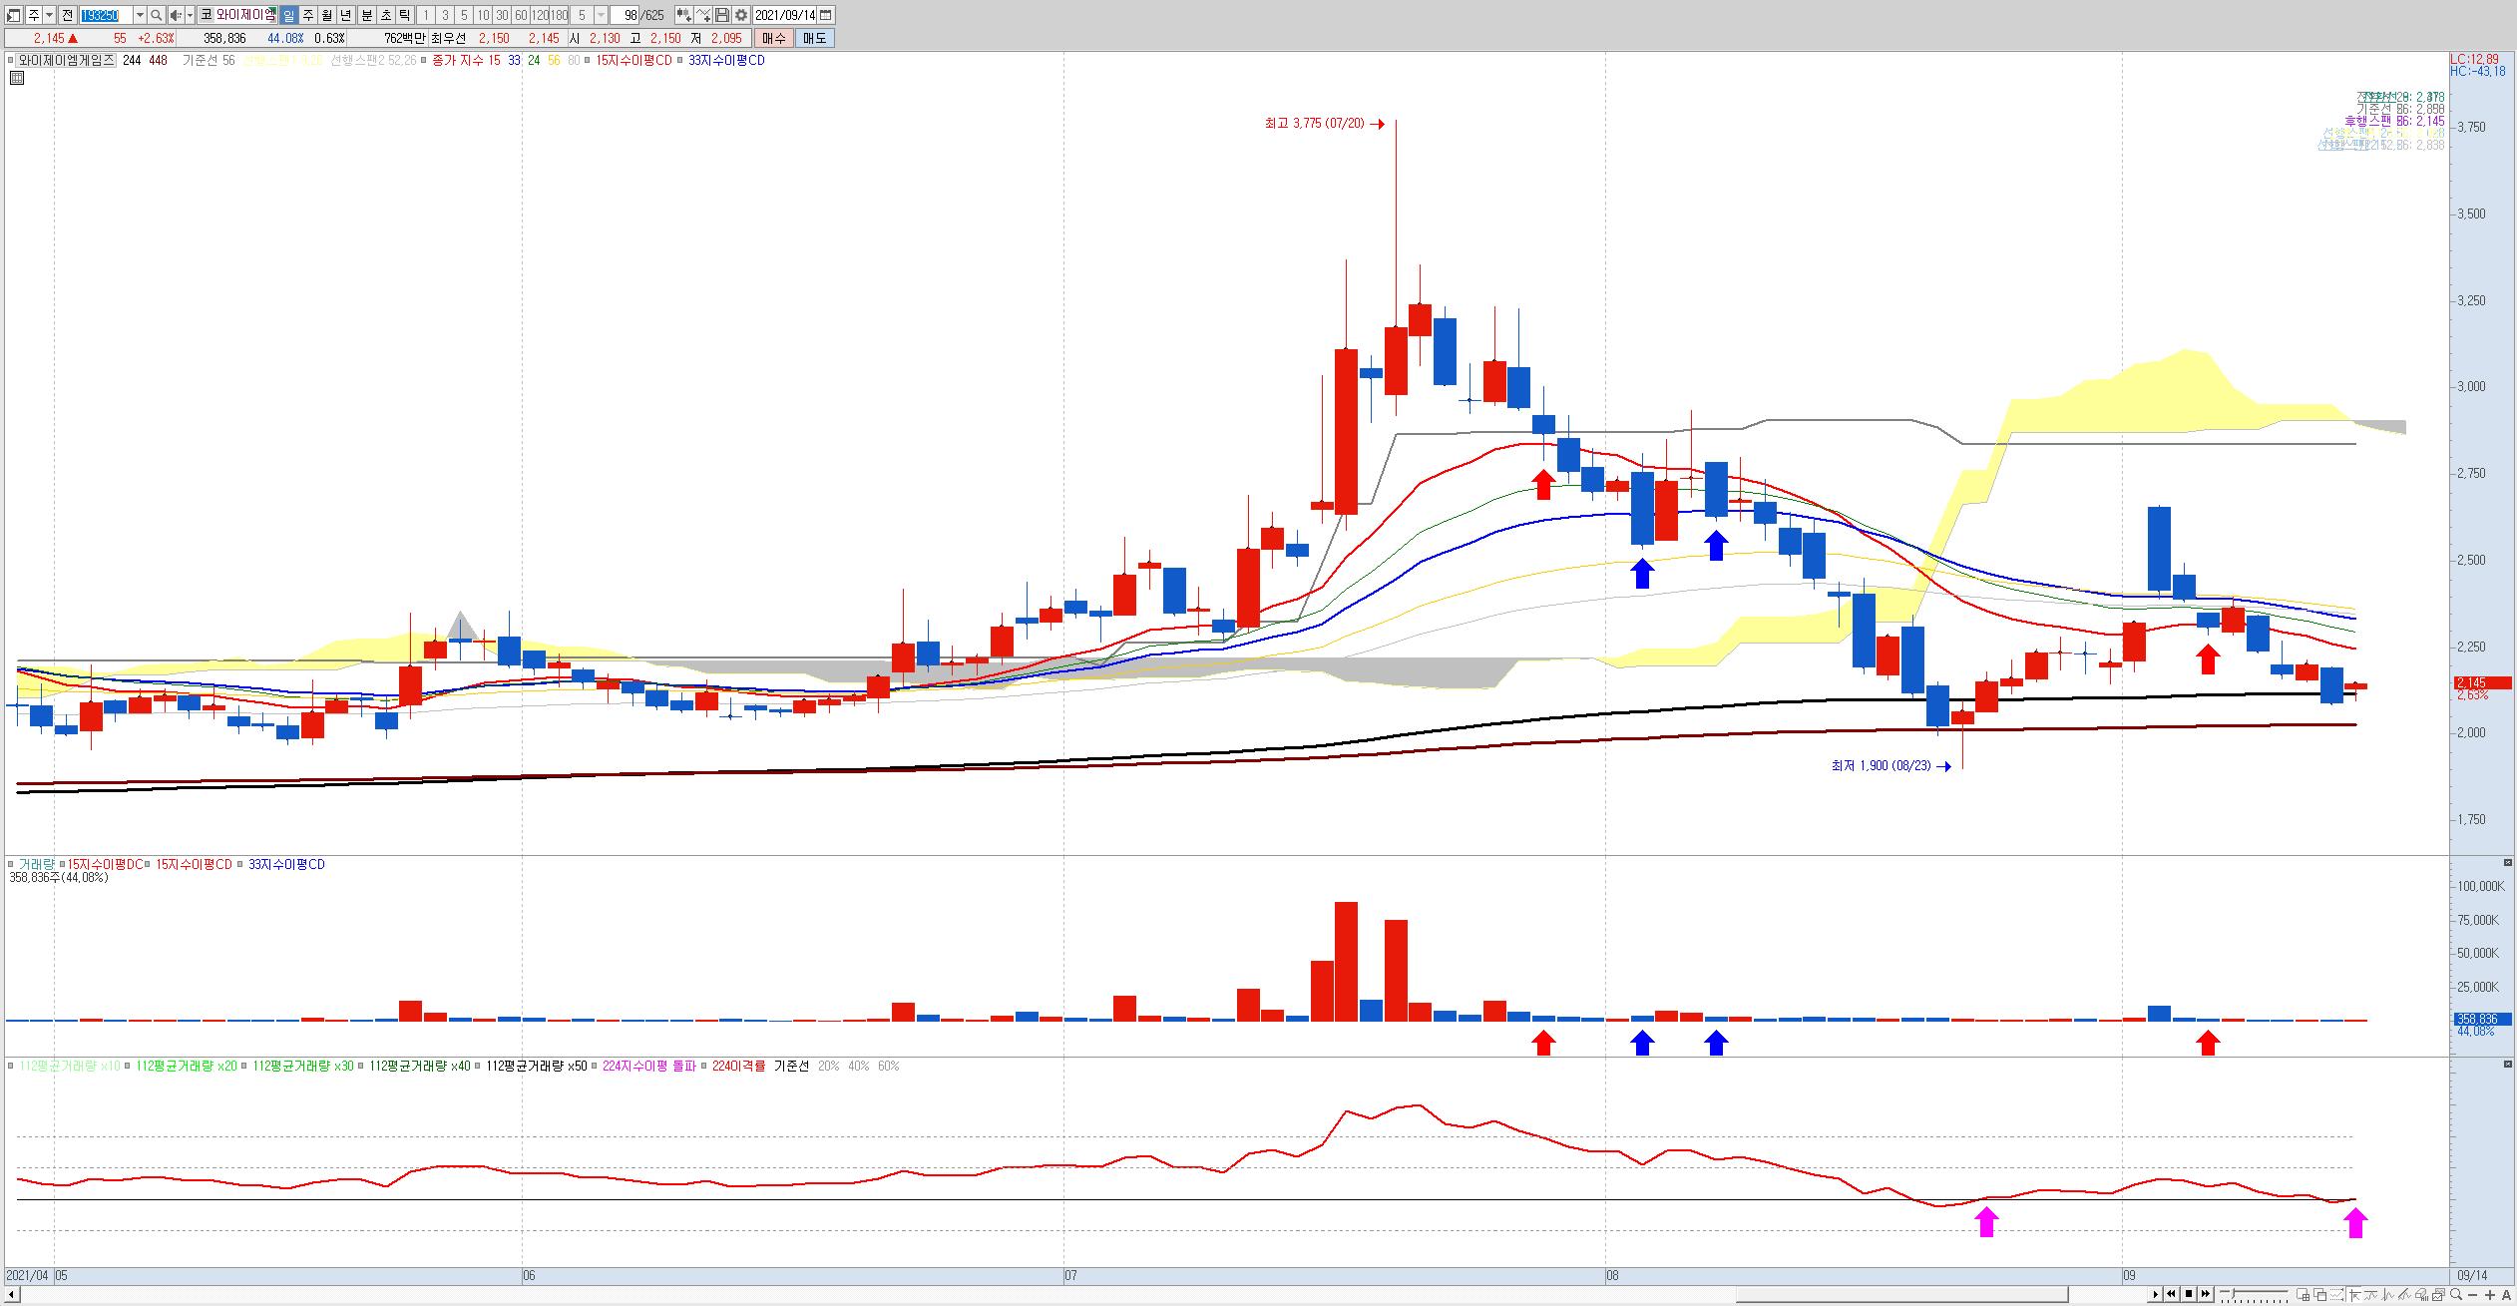Screen dimensions: 2517x1306
Task: Click the stock code search magnifier icon
Action: click(x=157, y=15)
